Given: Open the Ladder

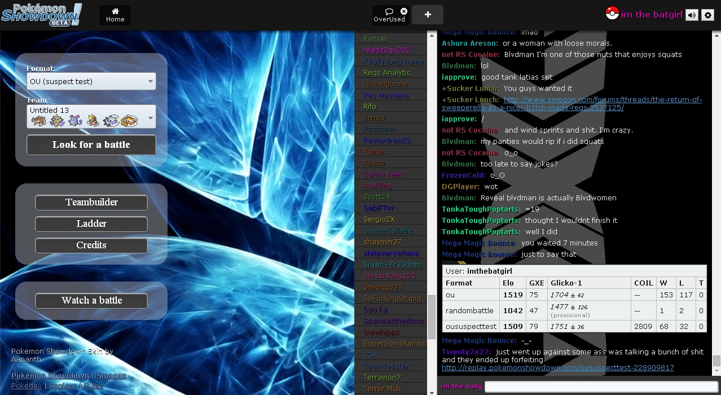Looking at the screenshot, I should coord(91,224).
